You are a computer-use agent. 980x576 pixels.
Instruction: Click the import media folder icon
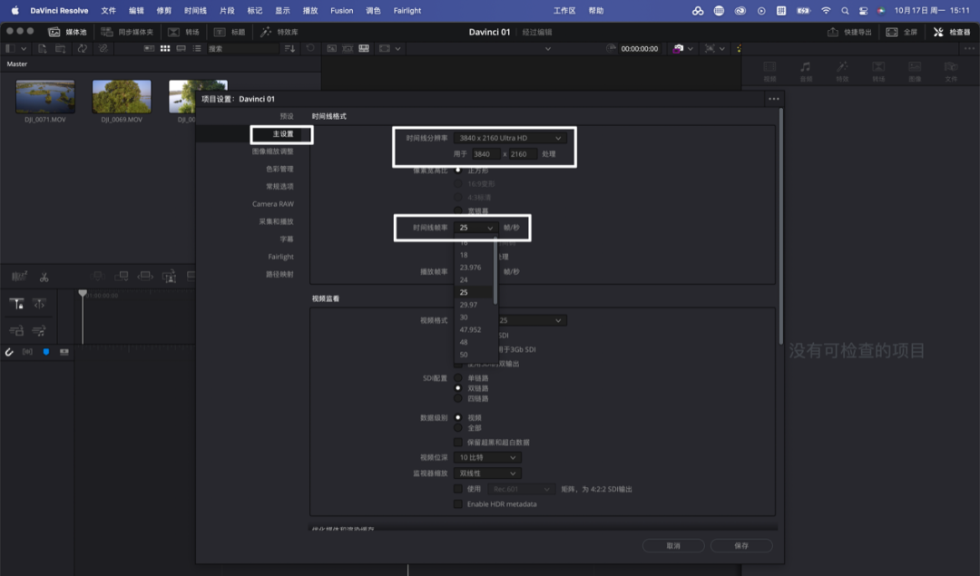click(60, 48)
